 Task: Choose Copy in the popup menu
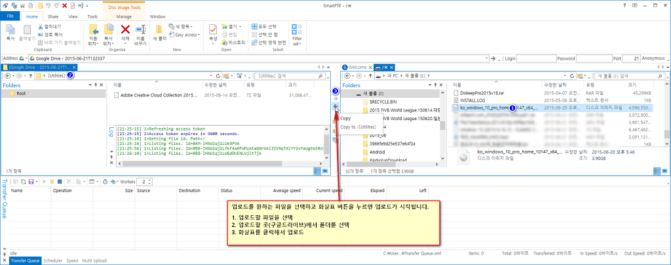tap(345, 118)
